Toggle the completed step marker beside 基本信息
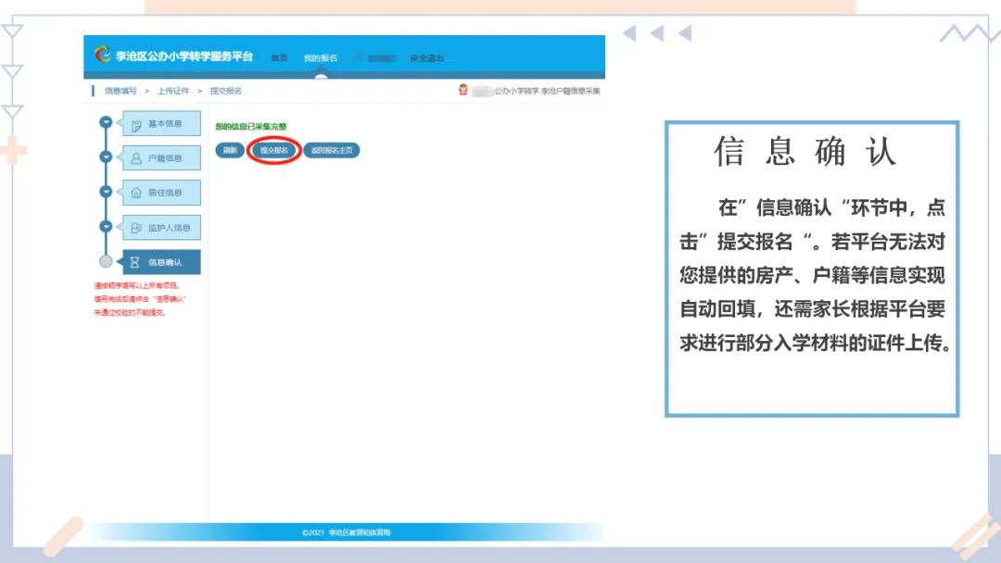 [106, 123]
